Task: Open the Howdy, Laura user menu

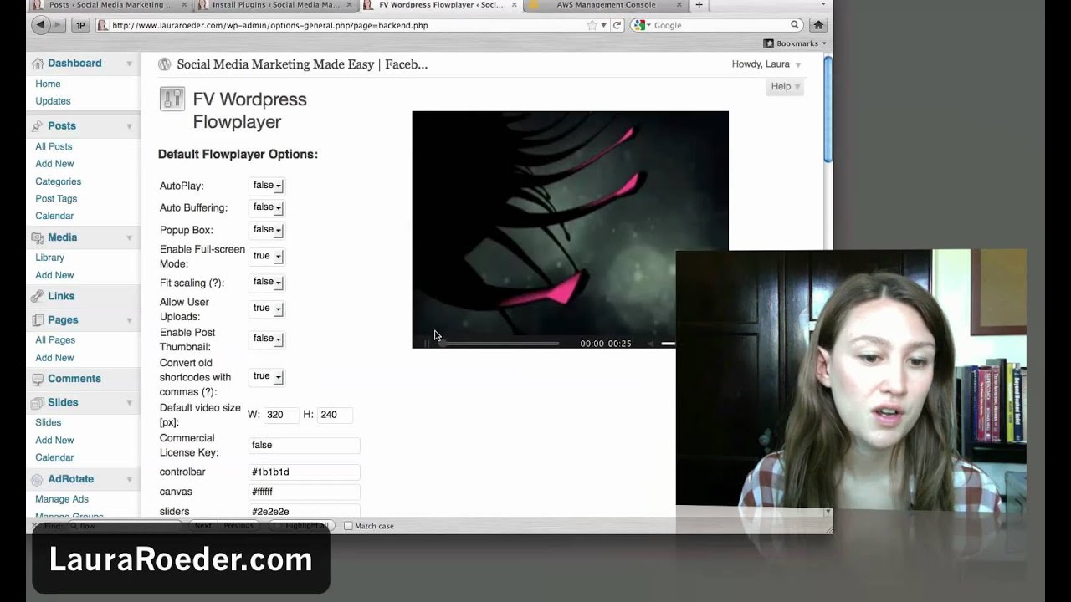Action: click(x=766, y=64)
